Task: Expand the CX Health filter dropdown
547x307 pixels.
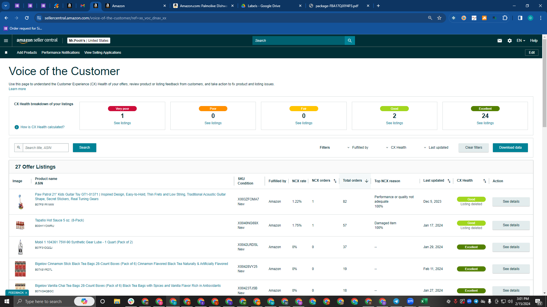Action: (396, 148)
